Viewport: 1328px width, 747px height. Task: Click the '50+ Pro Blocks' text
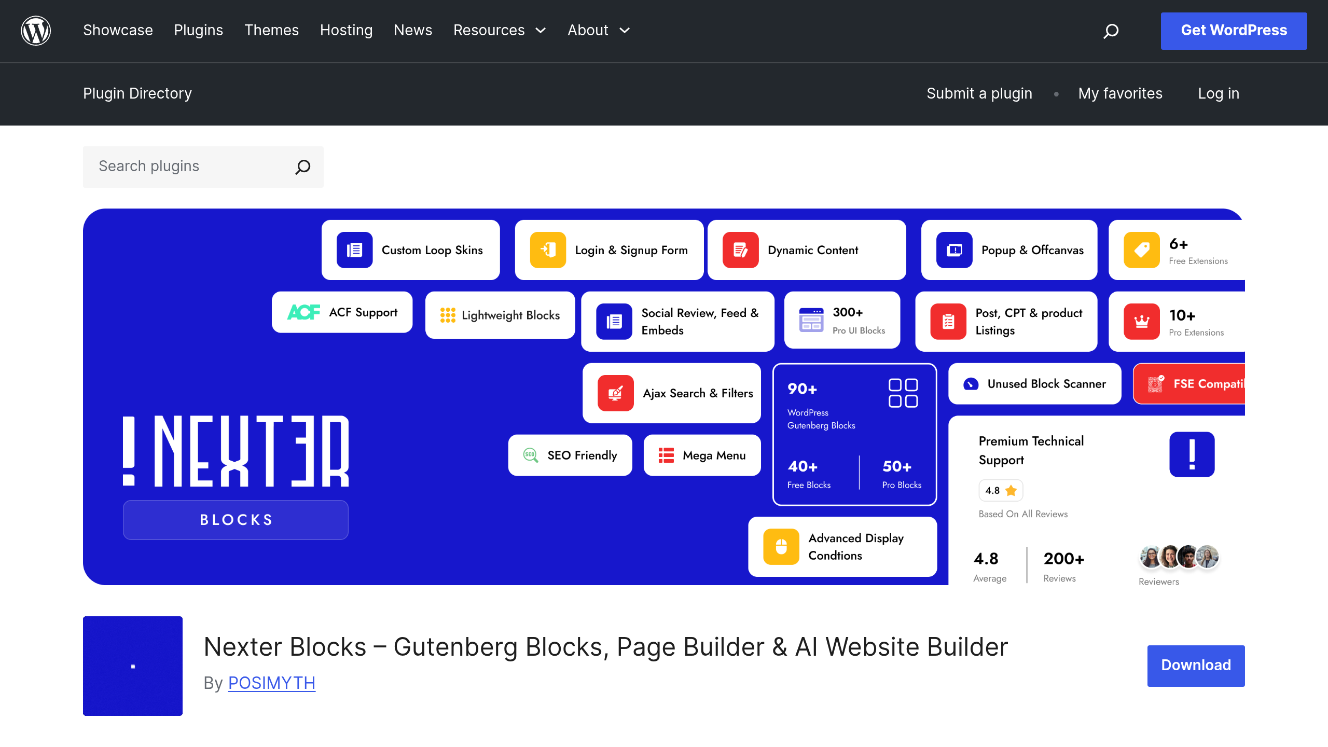(x=902, y=474)
